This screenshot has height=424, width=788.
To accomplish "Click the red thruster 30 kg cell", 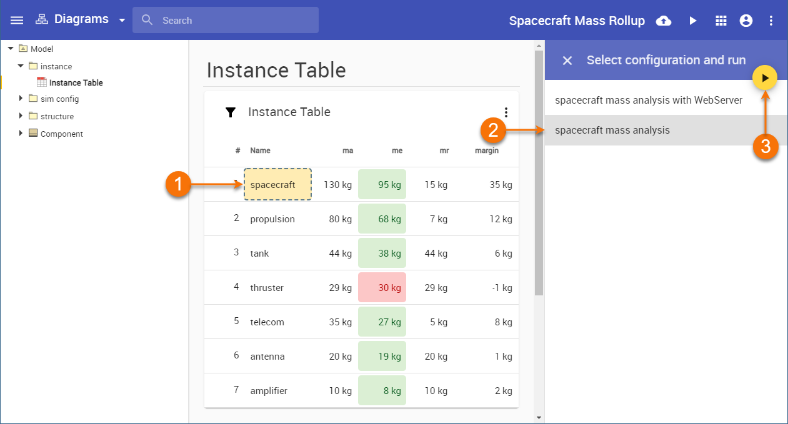I will pyautogui.click(x=382, y=287).
